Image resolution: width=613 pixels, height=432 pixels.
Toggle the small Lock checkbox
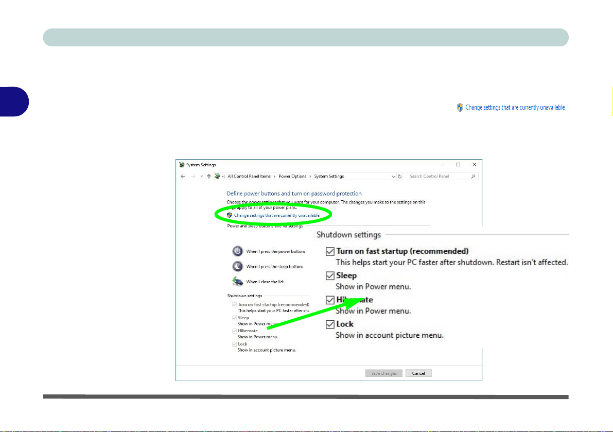[x=234, y=344]
